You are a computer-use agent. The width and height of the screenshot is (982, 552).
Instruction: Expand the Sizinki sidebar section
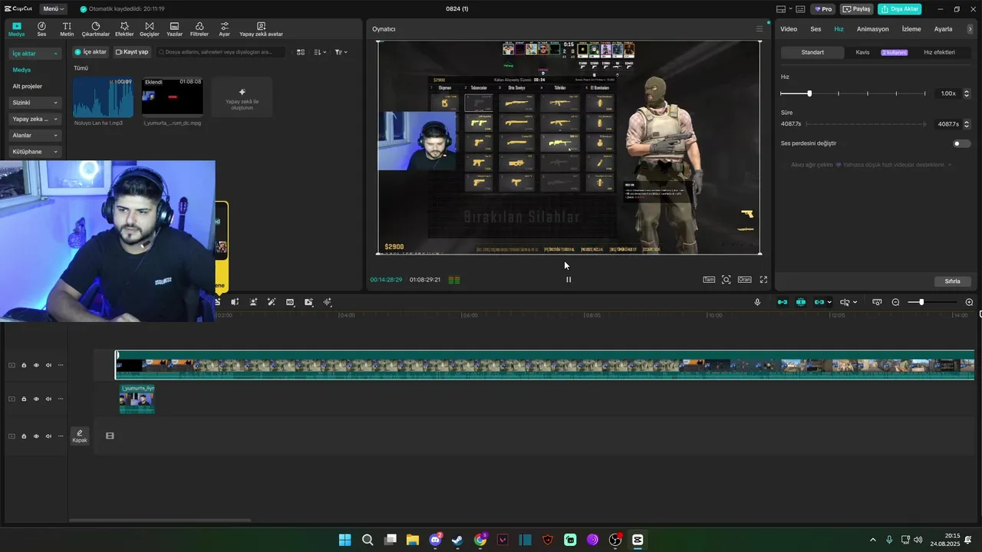click(35, 103)
